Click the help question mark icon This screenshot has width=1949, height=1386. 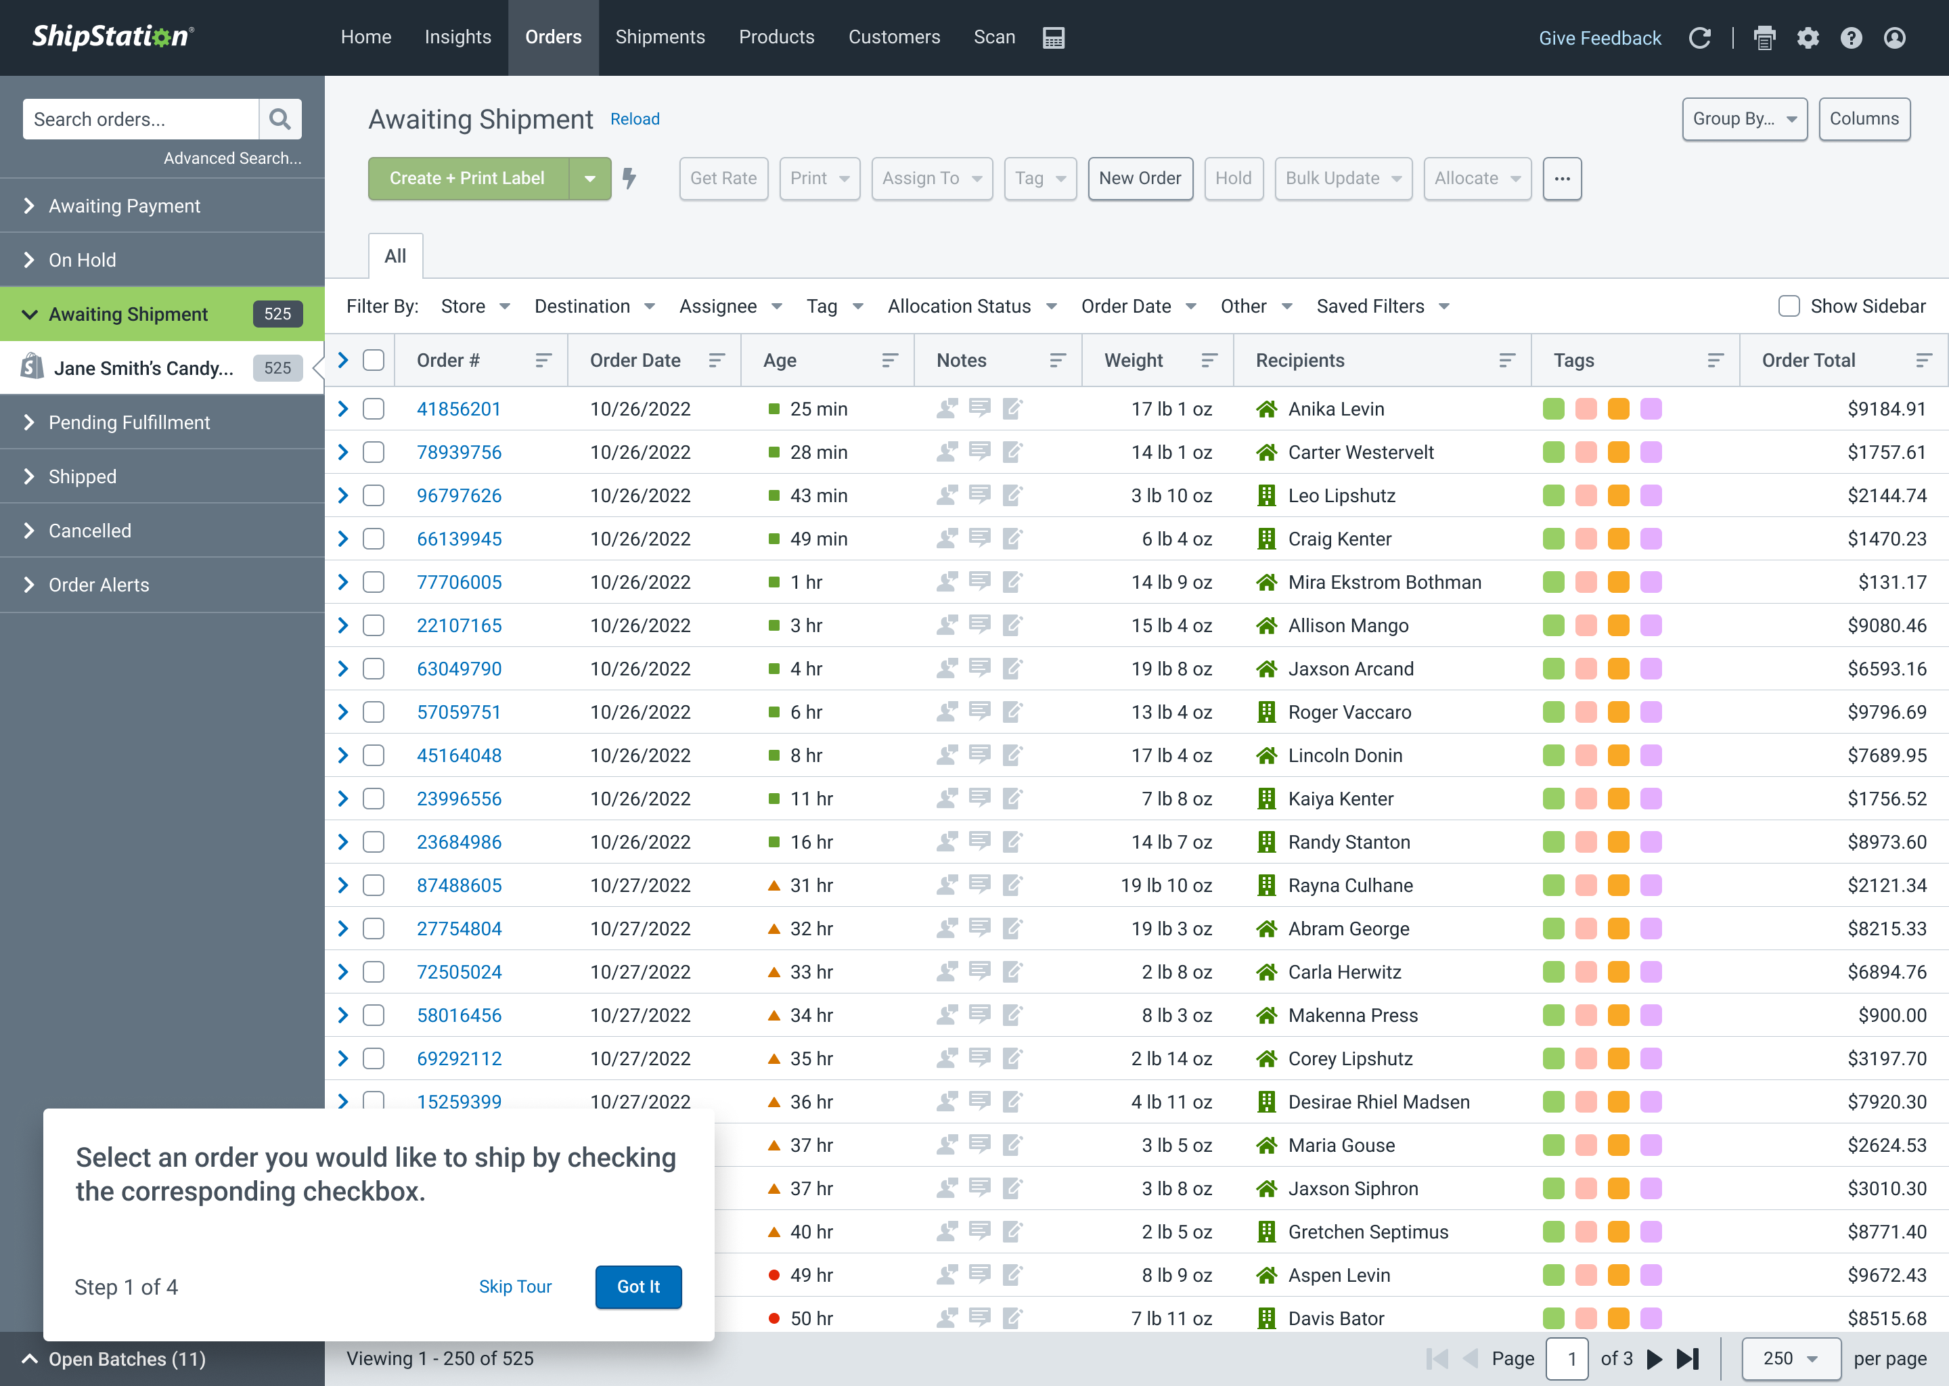(x=1851, y=37)
